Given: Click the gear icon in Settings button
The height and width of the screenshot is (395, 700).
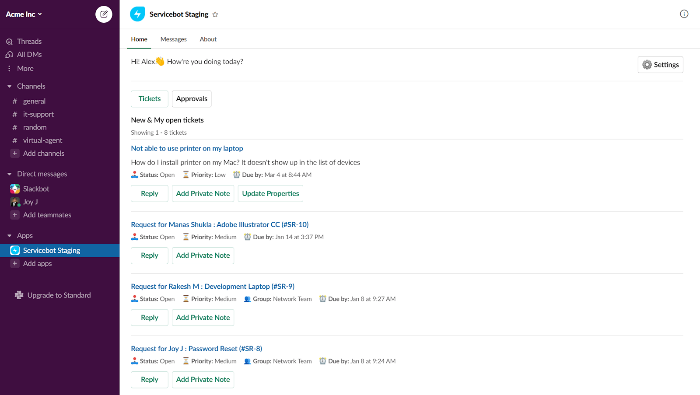Looking at the screenshot, I should (x=647, y=65).
